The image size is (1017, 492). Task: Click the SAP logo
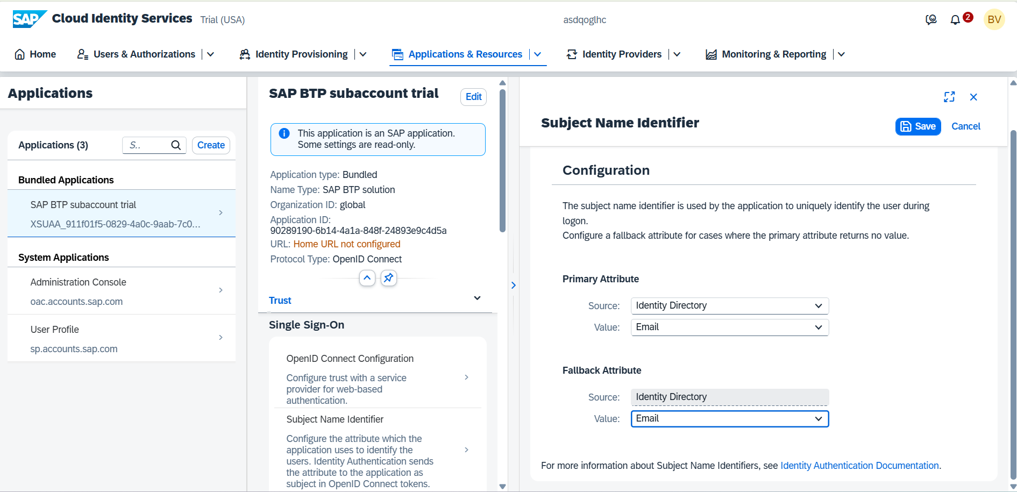click(x=29, y=19)
